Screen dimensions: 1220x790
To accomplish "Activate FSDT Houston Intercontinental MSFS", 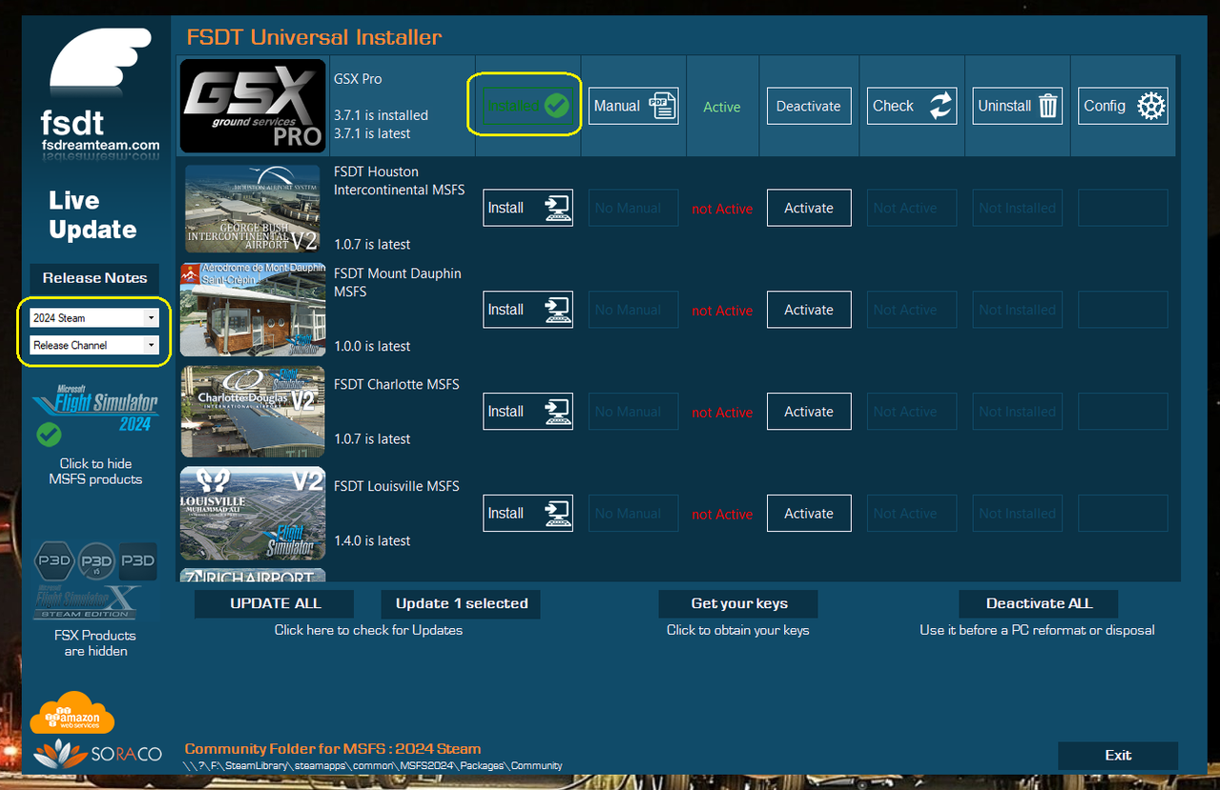I will [x=809, y=208].
